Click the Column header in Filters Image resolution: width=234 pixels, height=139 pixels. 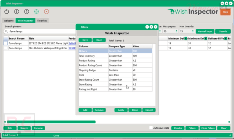[93, 46]
